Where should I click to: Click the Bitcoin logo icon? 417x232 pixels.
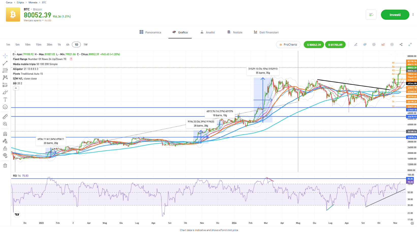tap(13, 14)
